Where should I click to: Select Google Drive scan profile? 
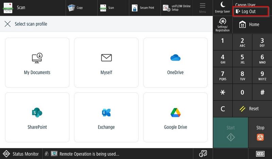tap(175, 117)
